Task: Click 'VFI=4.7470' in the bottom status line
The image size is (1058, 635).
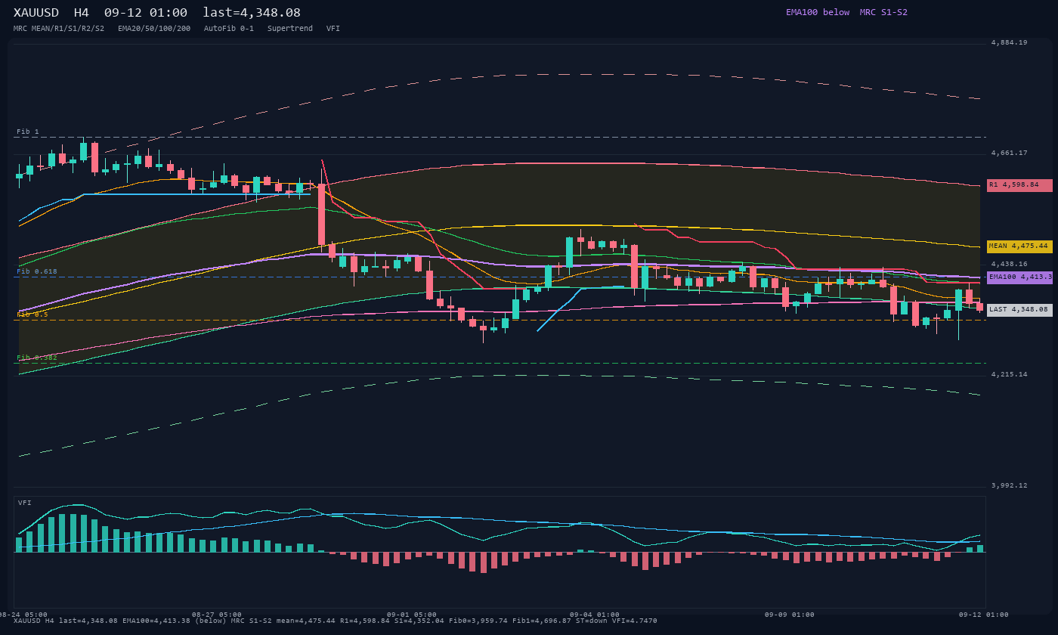Action: pyautogui.click(x=635, y=621)
